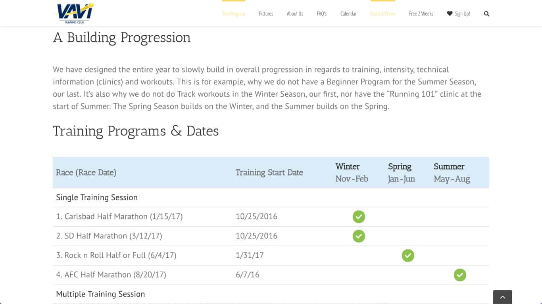Click the Carlsbad Half Marathon Winter checkmark

pyautogui.click(x=359, y=217)
